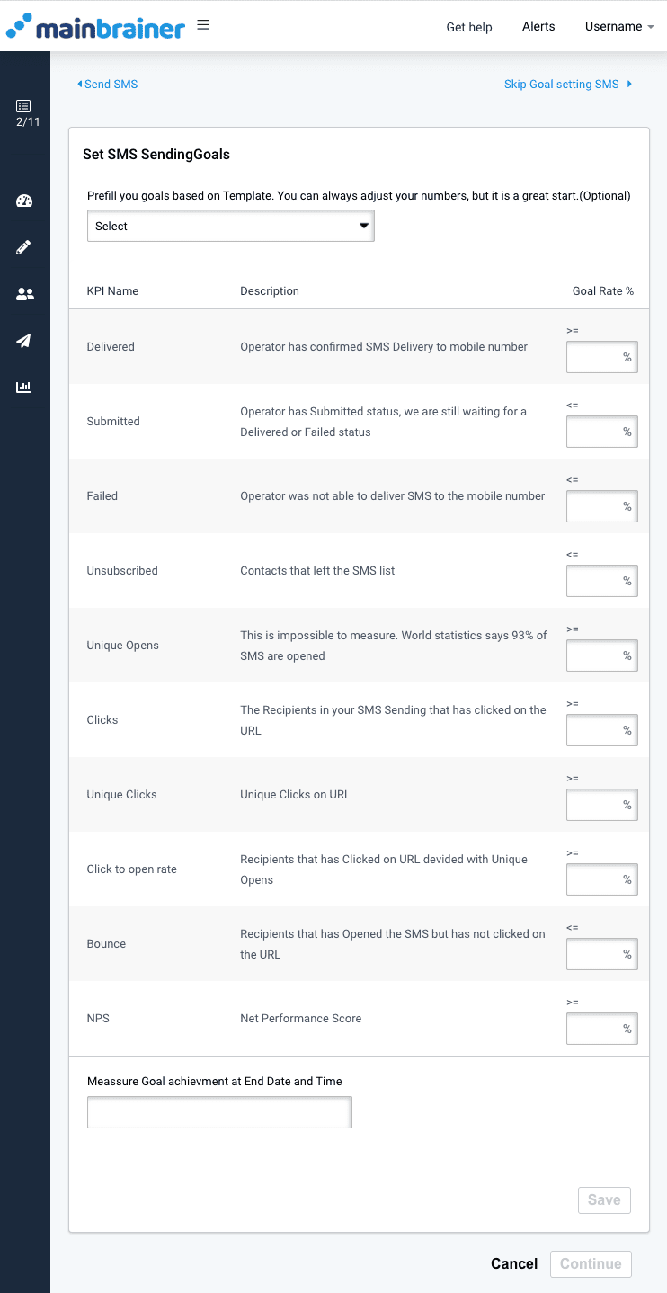Open the goal template Select dropdown
The image size is (667, 1293).
click(230, 226)
